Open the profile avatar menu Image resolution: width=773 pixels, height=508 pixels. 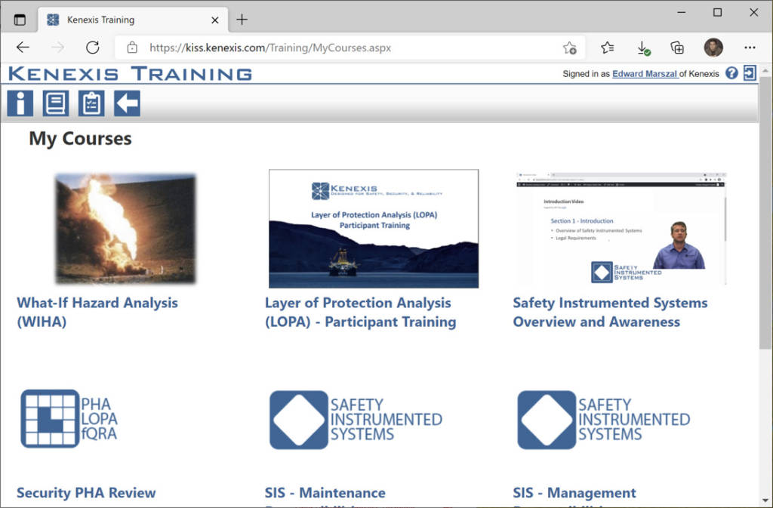[x=713, y=47]
